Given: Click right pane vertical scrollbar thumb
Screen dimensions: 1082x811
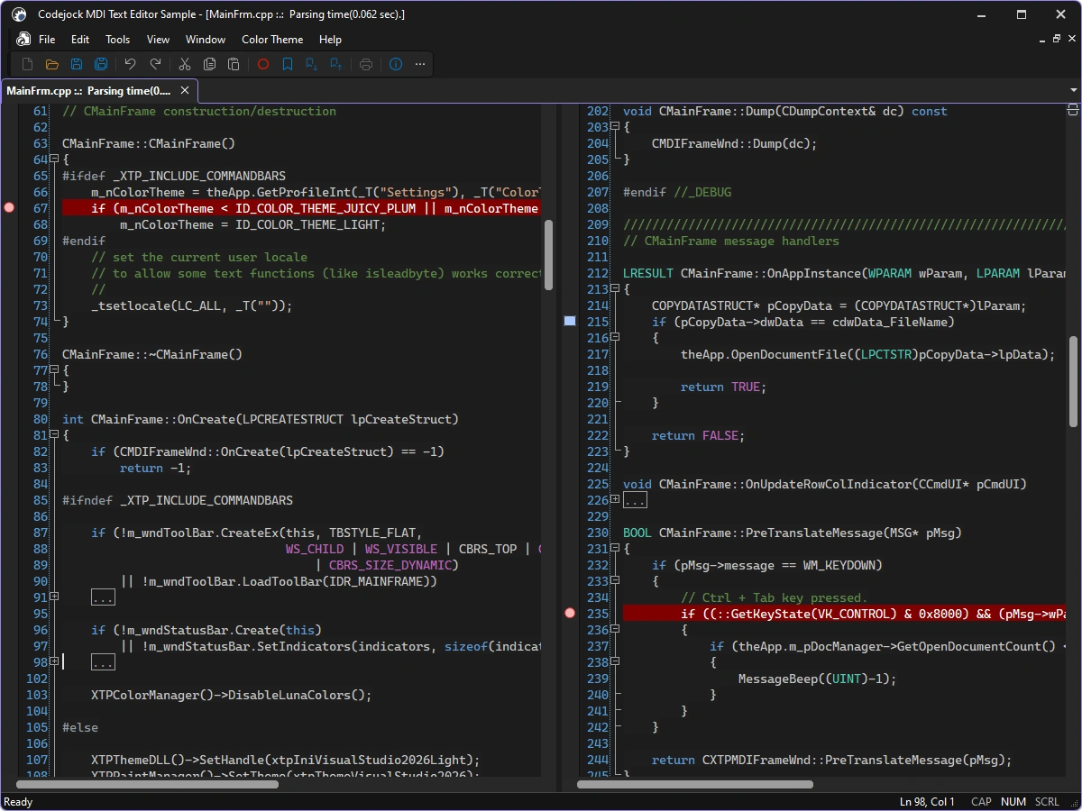Looking at the screenshot, I should click(1073, 381).
